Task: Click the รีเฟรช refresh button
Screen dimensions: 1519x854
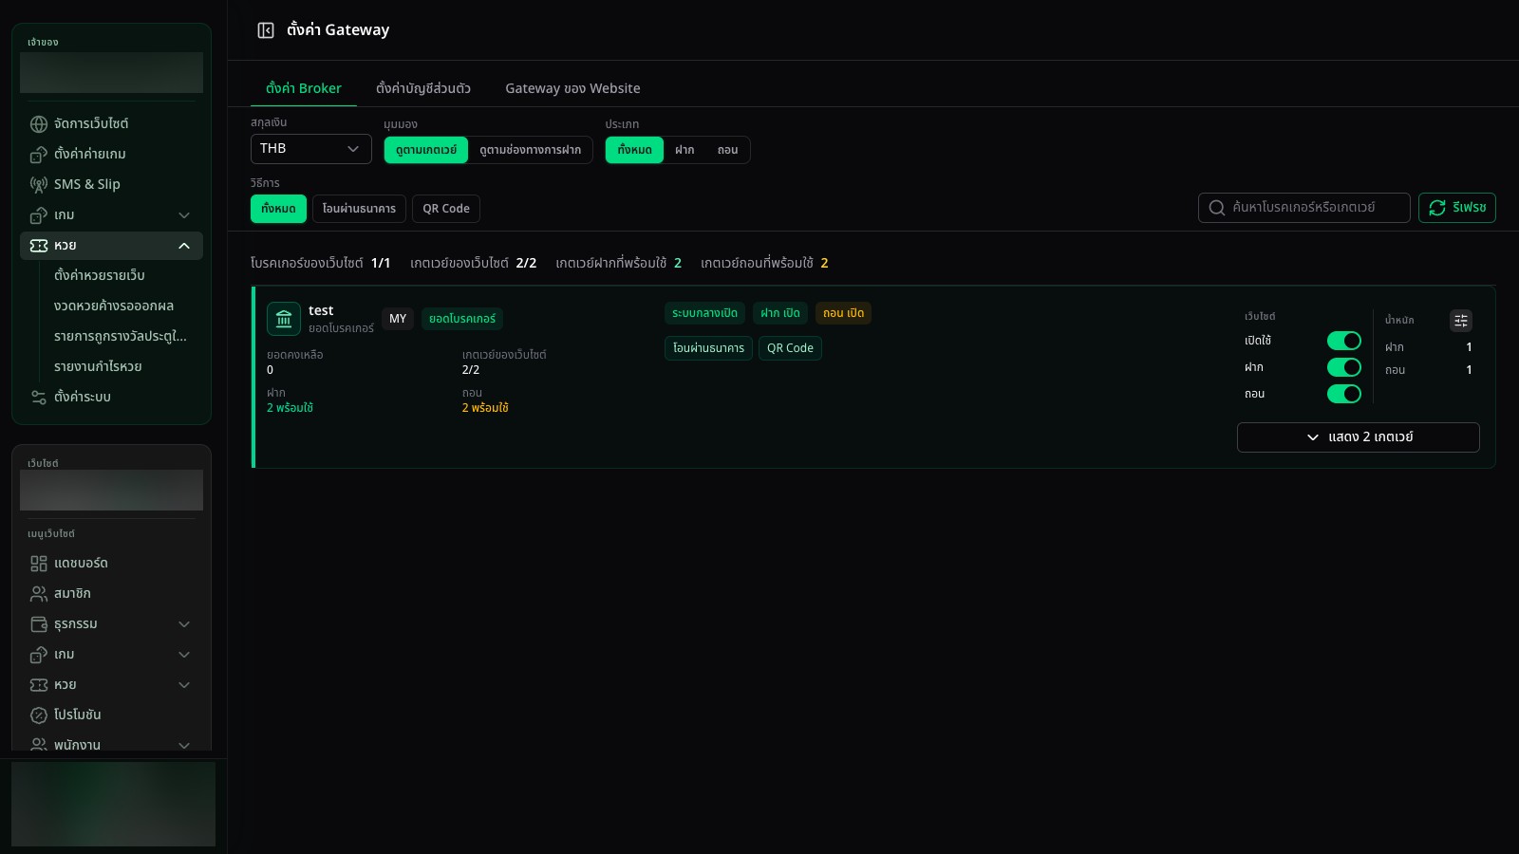Action: click(x=1457, y=208)
